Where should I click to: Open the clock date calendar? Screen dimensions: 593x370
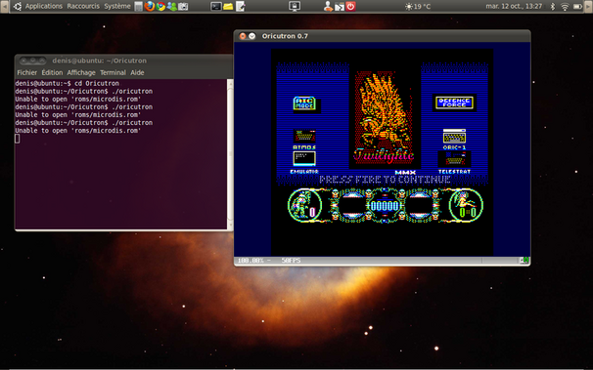[514, 7]
